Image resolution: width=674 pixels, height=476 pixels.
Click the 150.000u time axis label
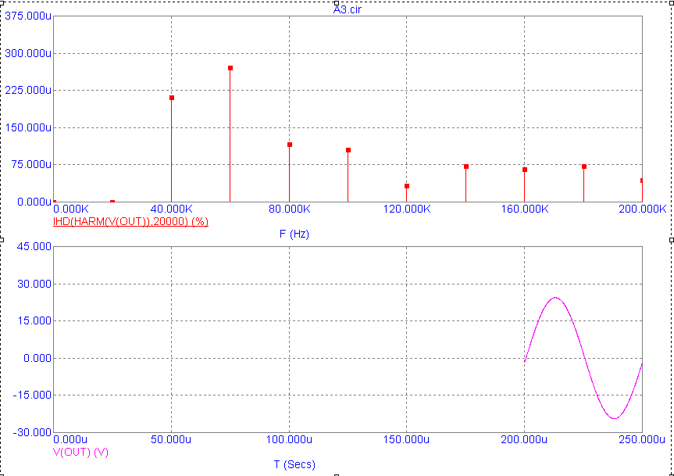pyautogui.click(x=407, y=440)
